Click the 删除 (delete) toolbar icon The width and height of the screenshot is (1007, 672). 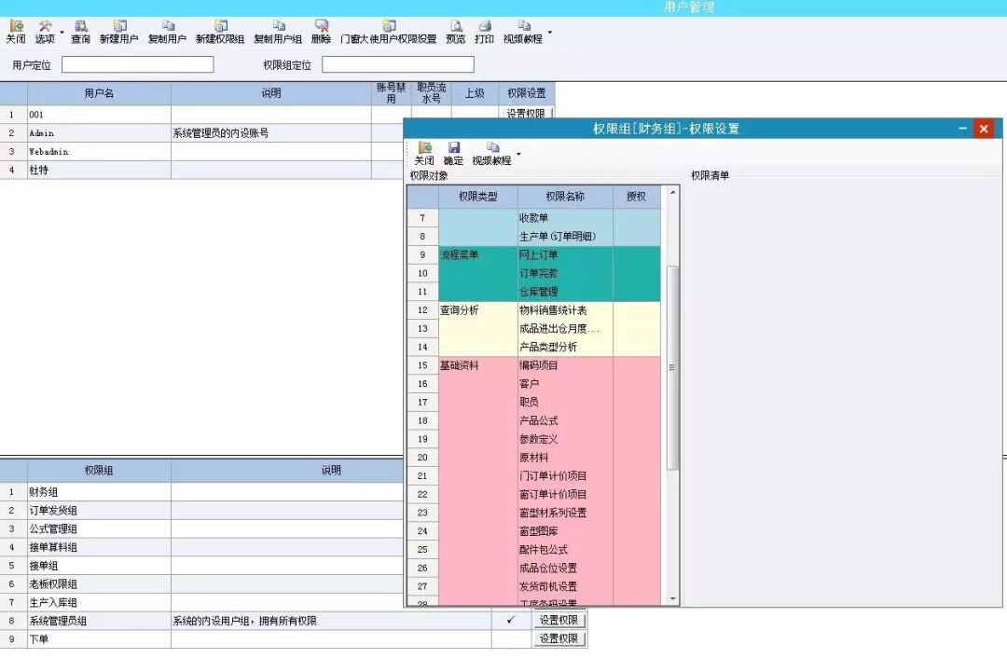tap(321, 33)
